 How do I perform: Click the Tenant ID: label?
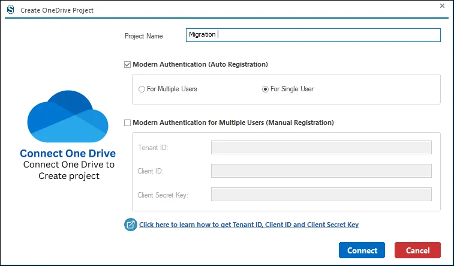153,148
